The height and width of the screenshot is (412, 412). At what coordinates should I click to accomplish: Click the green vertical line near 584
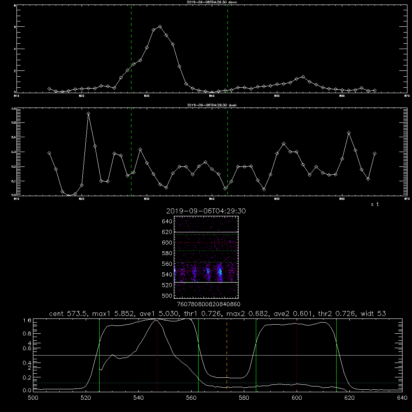(256, 355)
